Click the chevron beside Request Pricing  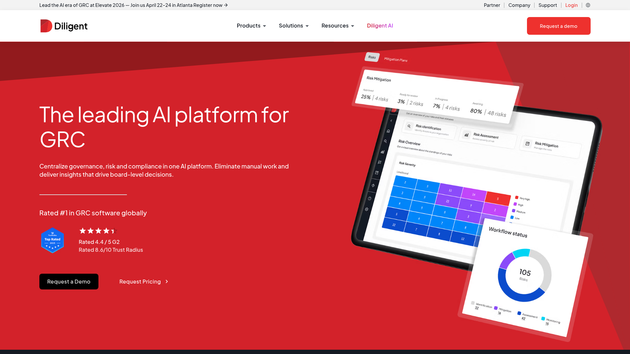167,282
